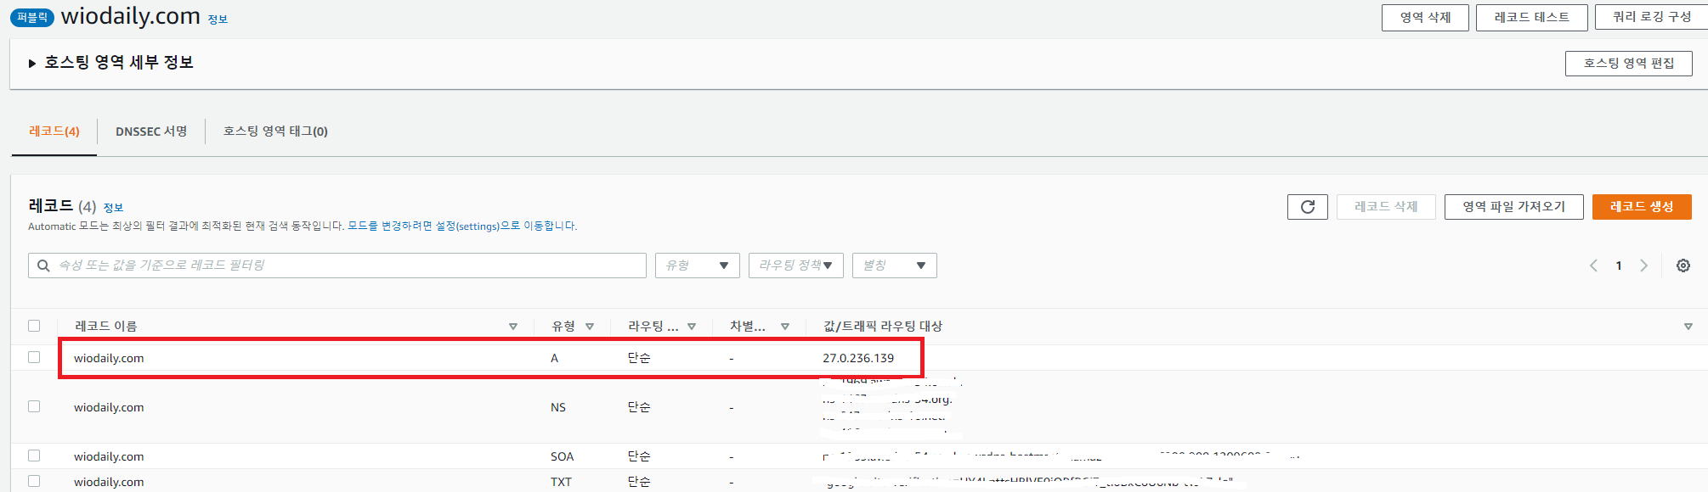Click the 레코드 테스트 button
The image size is (1708, 492).
tap(1532, 18)
